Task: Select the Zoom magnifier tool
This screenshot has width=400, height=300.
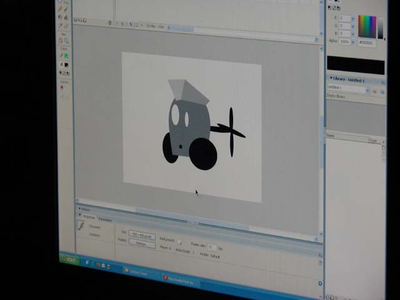Action: (x=67, y=41)
